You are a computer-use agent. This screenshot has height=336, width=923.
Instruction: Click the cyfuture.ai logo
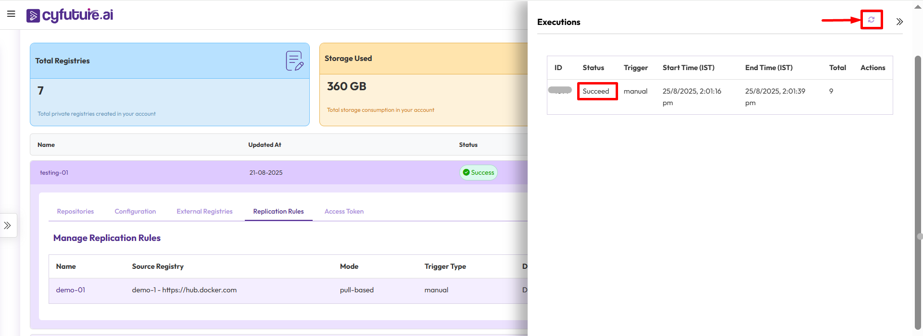click(70, 15)
